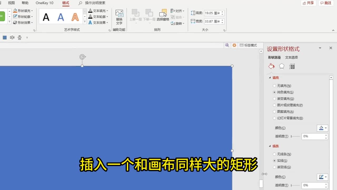Select the black WordArt style A
Viewport: 337px width, 190px height.
pos(46,17)
